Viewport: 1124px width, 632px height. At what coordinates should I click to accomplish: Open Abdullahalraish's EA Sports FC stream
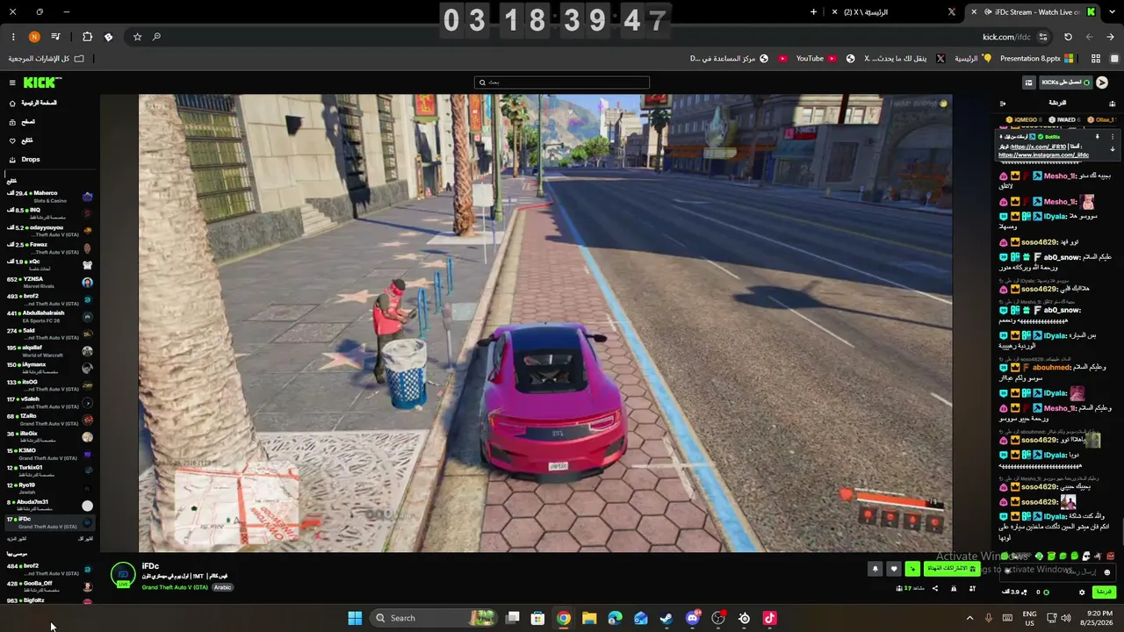tap(50, 316)
